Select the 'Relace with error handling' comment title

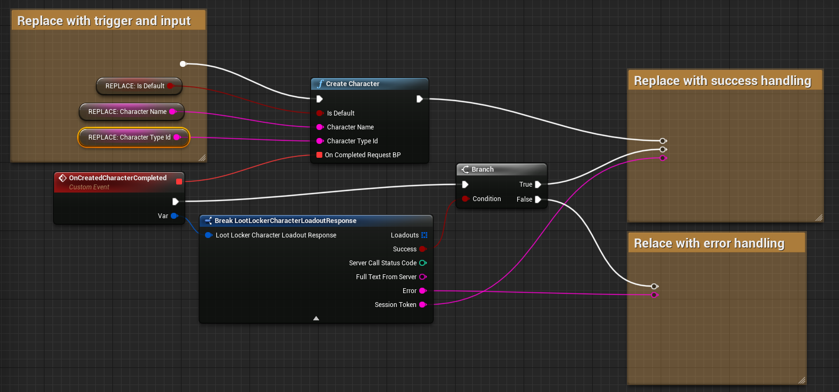point(709,243)
